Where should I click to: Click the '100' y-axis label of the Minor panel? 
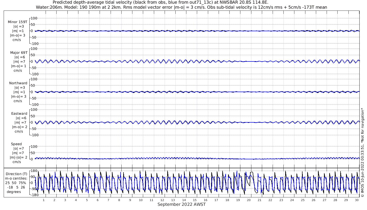tap(34, 18)
